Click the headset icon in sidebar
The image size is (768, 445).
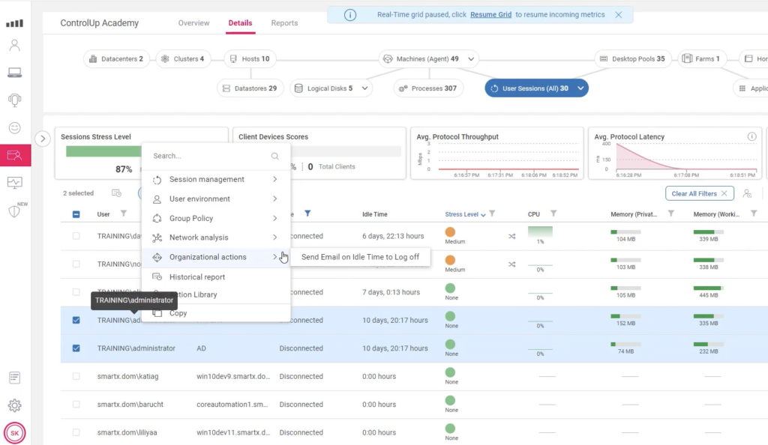point(15,100)
